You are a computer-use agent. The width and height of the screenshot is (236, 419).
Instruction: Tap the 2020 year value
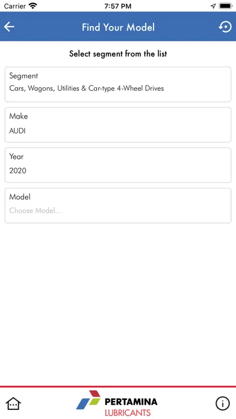[17, 171]
